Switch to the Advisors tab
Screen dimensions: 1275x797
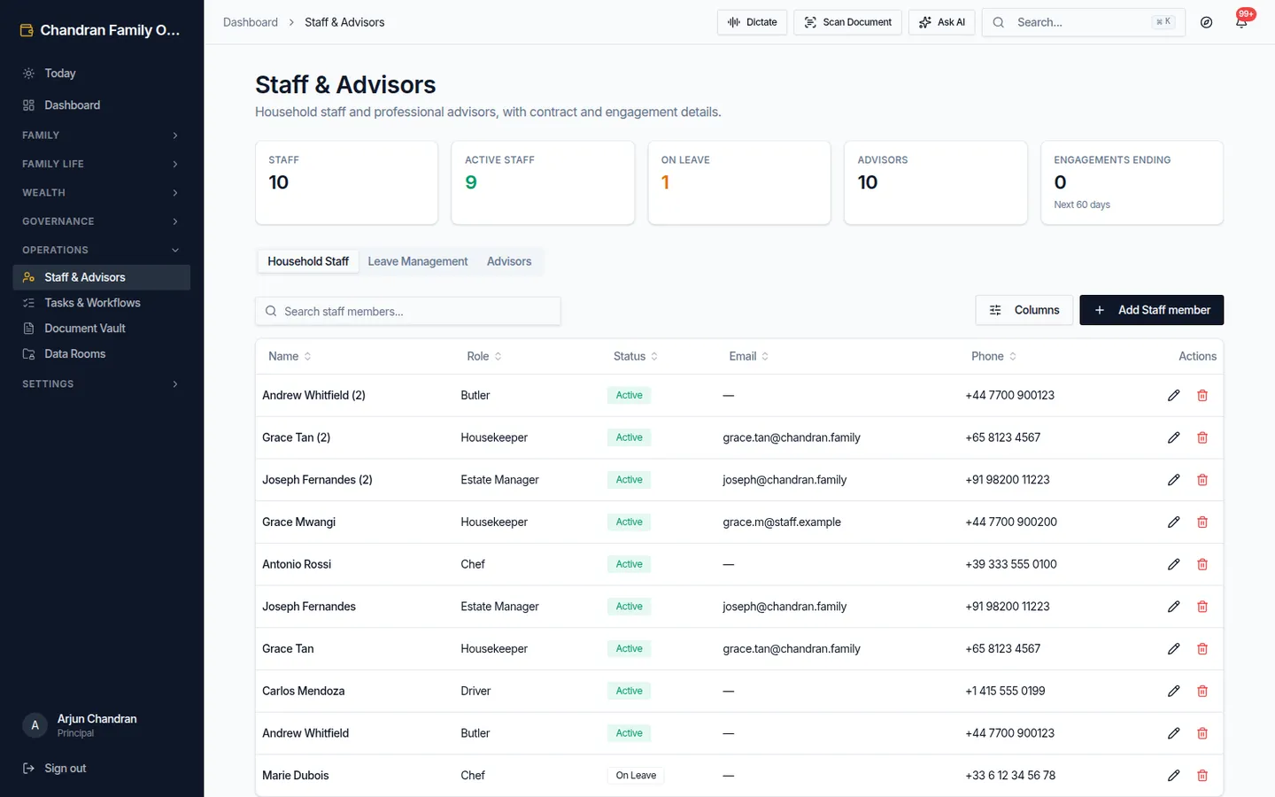(x=509, y=261)
